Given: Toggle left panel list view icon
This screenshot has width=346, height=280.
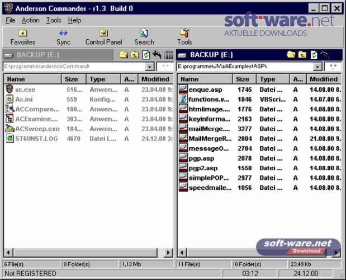Looking at the screenshot, I should coord(169,55).
